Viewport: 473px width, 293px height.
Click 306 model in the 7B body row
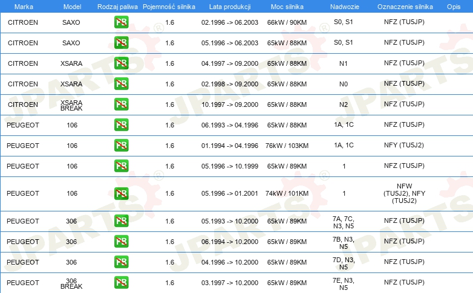[x=71, y=242]
